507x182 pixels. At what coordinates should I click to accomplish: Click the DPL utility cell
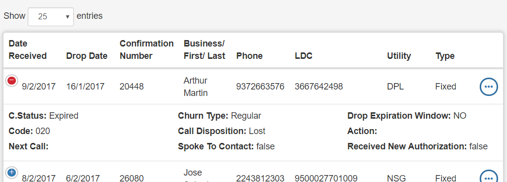tap(395, 87)
